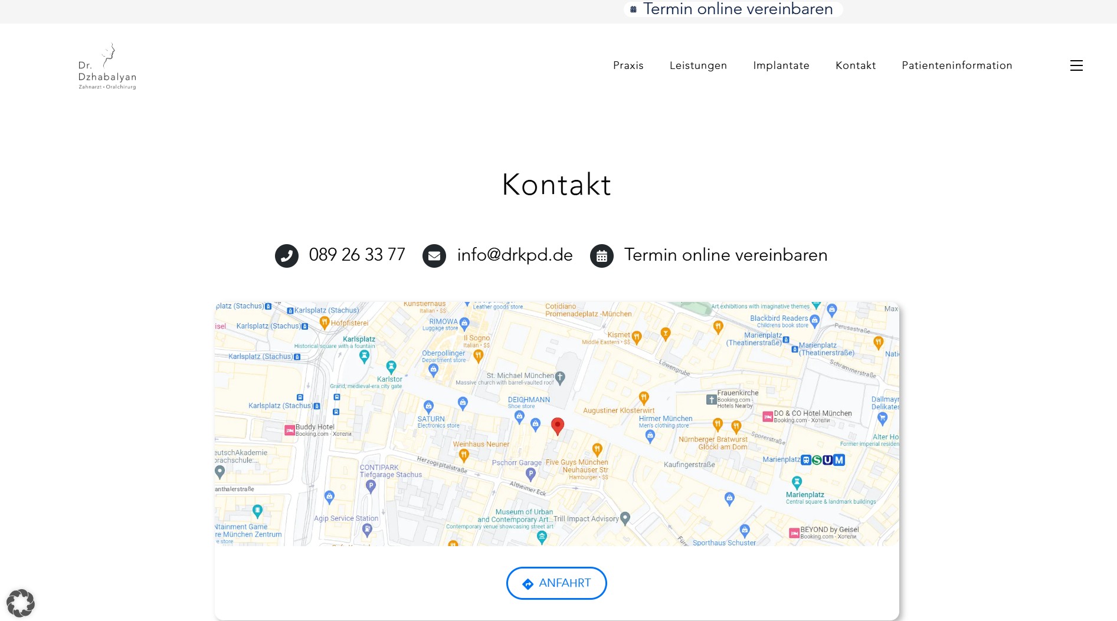Open the Patienteninformation menu item
Image resolution: width=1117 pixels, height=621 pixels.
[x=957, y=65]
